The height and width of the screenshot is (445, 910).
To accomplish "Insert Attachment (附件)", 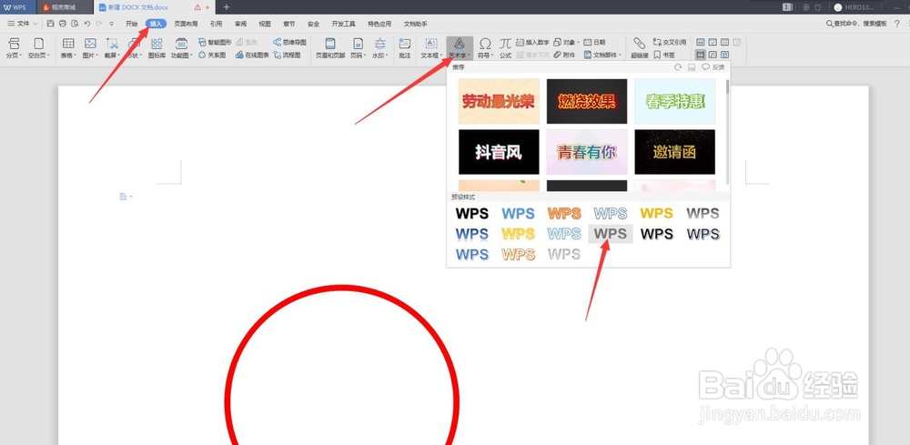I will click(x=564, y=56).
